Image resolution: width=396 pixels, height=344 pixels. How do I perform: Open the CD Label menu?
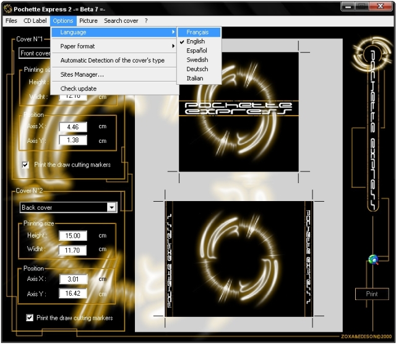click(35, 20)
